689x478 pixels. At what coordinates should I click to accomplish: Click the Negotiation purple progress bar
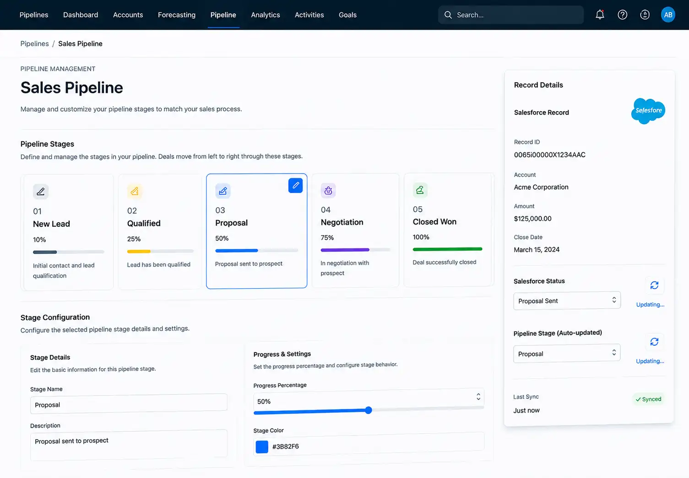coord(356,250)
